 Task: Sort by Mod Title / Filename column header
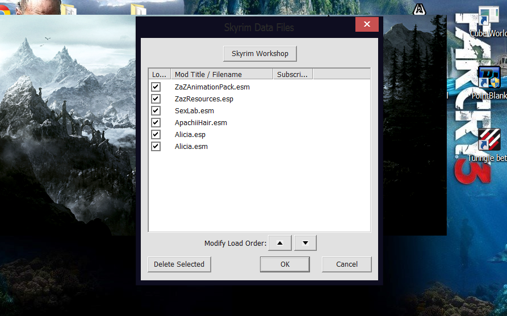(222, 75)
